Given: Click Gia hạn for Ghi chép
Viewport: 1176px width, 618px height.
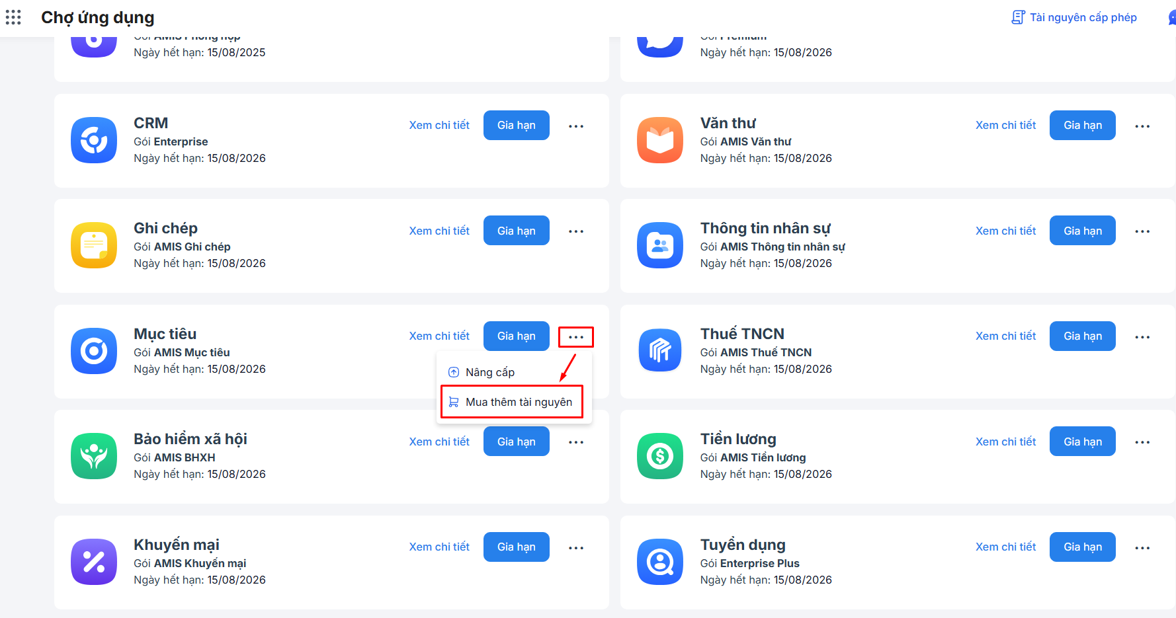Looking at the screenshot, I should 517,231.
